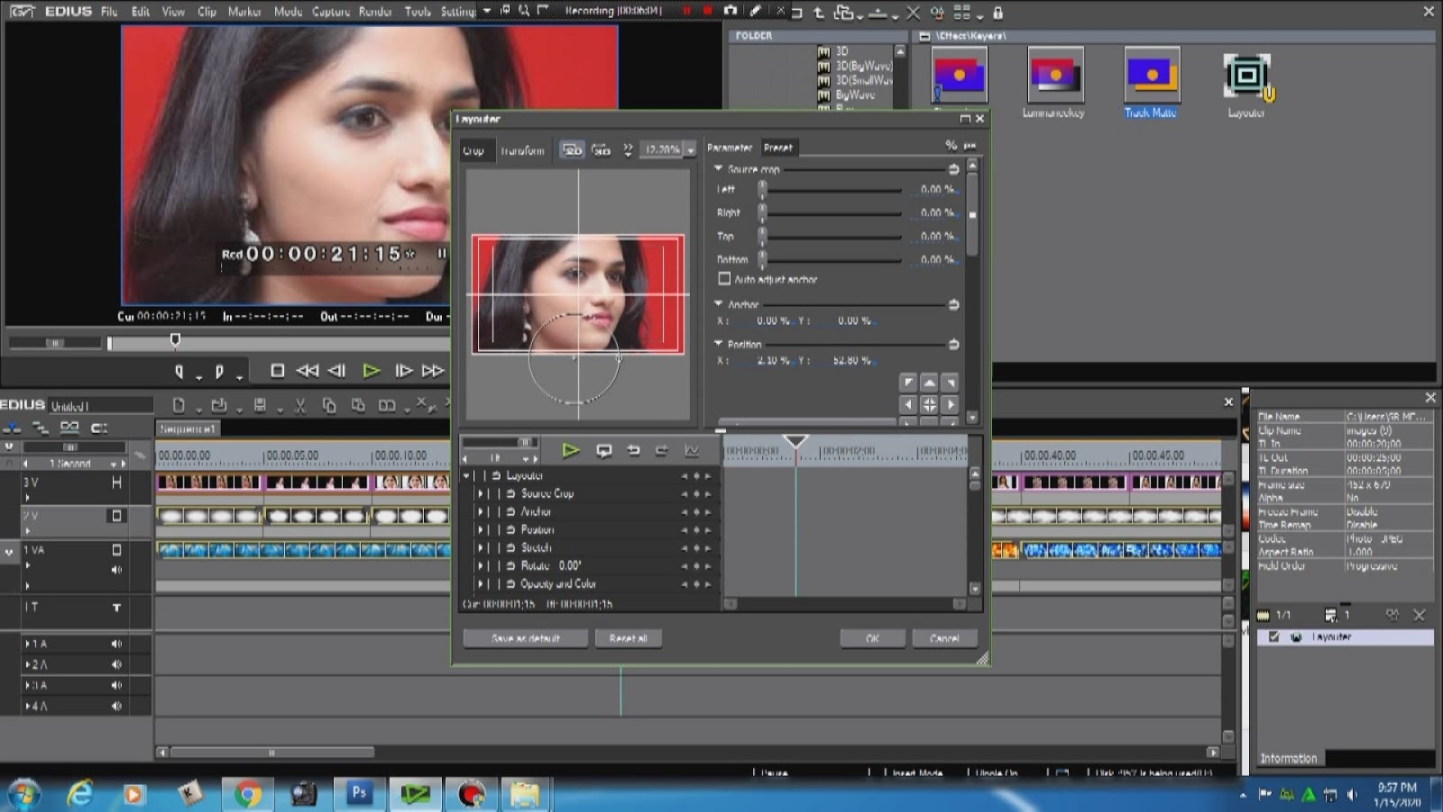Open the Layouter zoom percentage dropdown
The image size is (1443, 812).
click(691, 151)
